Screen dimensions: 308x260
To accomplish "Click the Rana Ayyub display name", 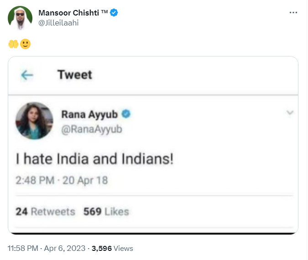I will (89, 114).
